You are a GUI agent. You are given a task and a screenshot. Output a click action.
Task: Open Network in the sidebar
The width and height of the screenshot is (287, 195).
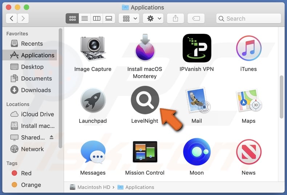(30, 149)
